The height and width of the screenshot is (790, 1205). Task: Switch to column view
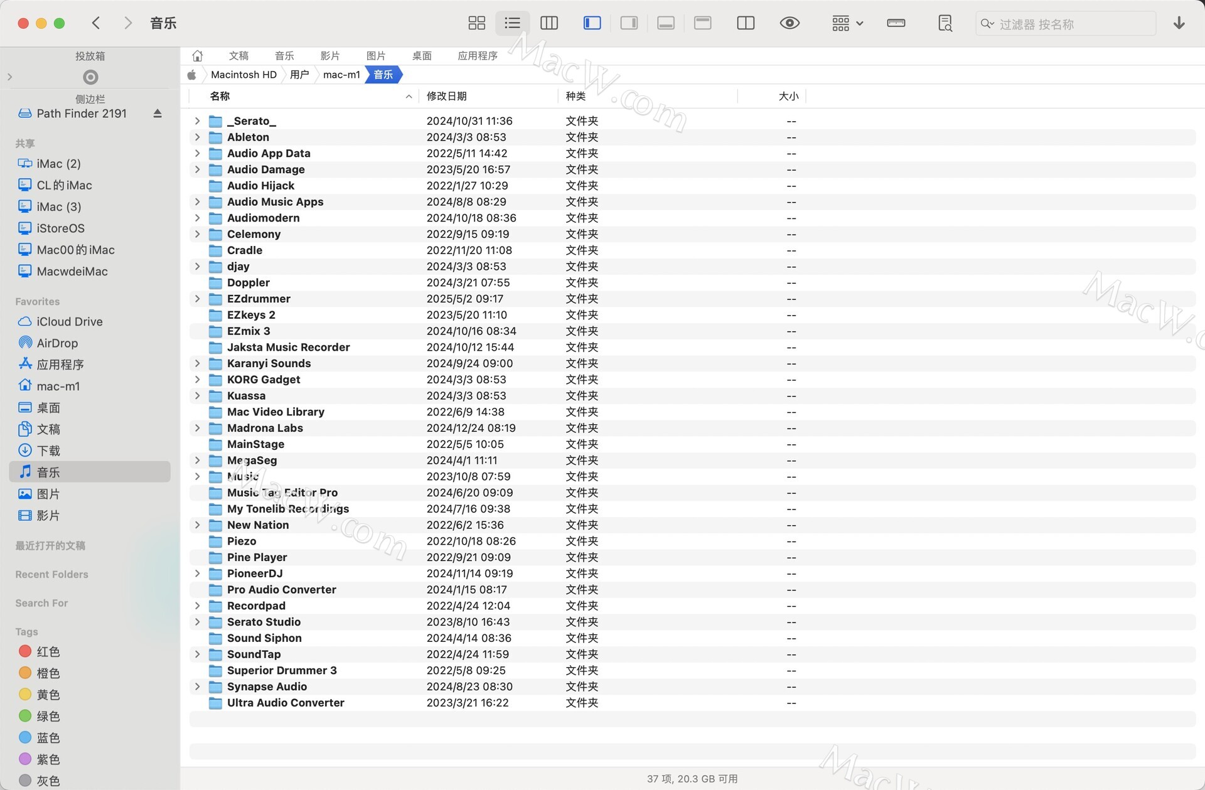point(549,23)
